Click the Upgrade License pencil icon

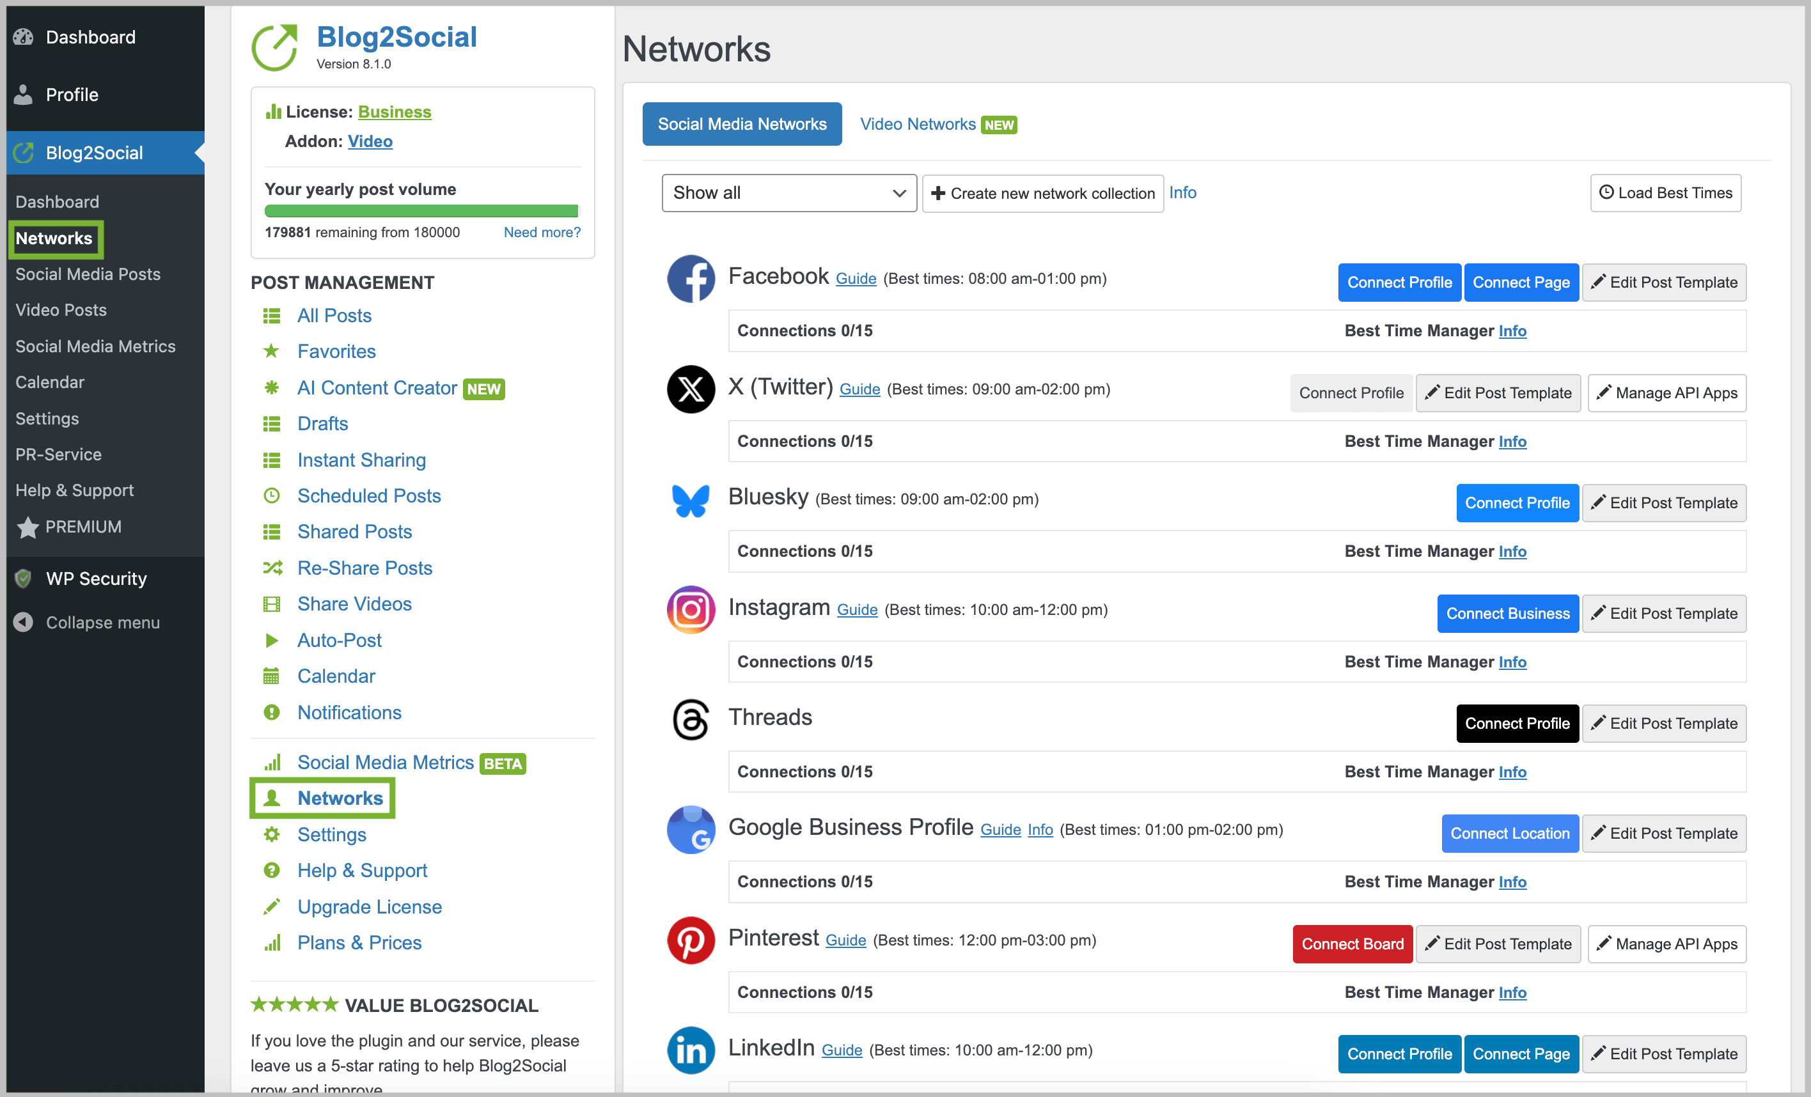(271, 906)
